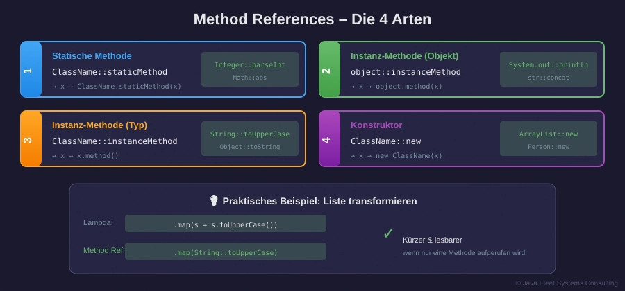Image resolution: width=625 pixels, height=291 pixels.
Task: Click the ClassName::staticMethod syntax text
Action: 110,72
